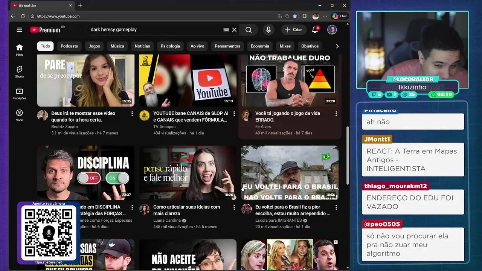Open the YouTube account avatar menu
The width and height of the screenshot is (482, 271).
332,30
